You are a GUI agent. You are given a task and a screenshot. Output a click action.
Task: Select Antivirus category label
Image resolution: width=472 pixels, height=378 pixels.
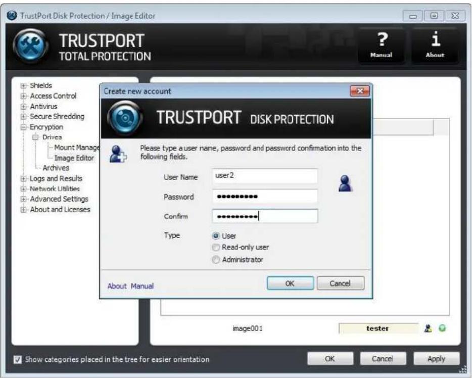(x=43, y=106)
